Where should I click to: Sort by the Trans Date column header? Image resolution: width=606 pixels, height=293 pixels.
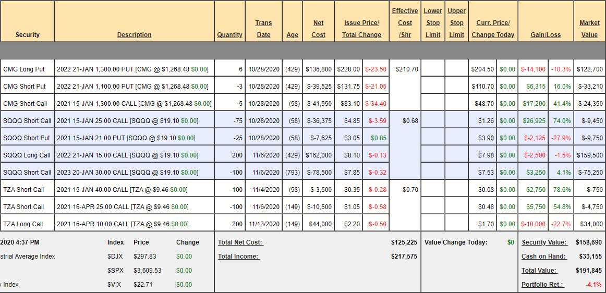[263, 29]
